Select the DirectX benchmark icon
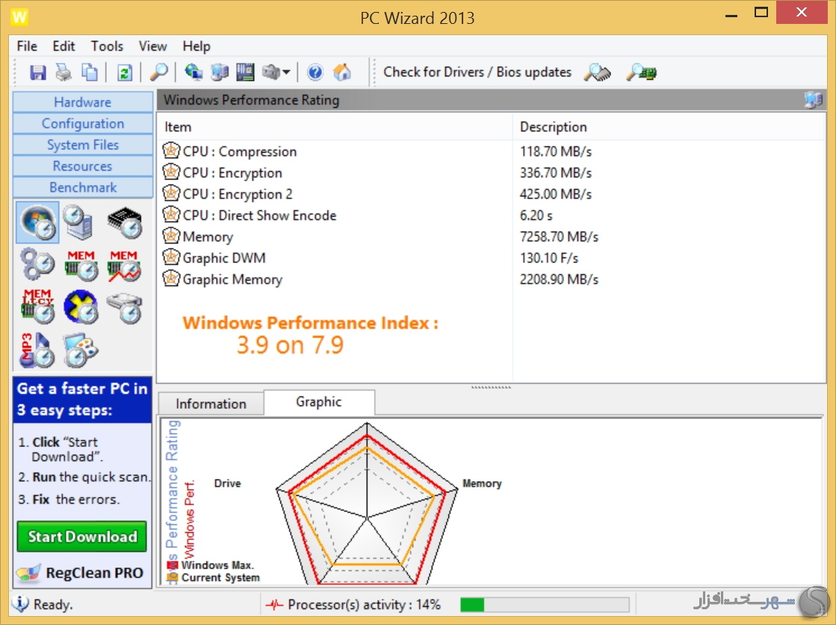Image resolution: width=836 pixels, height=625 pixels. [81, 307]
